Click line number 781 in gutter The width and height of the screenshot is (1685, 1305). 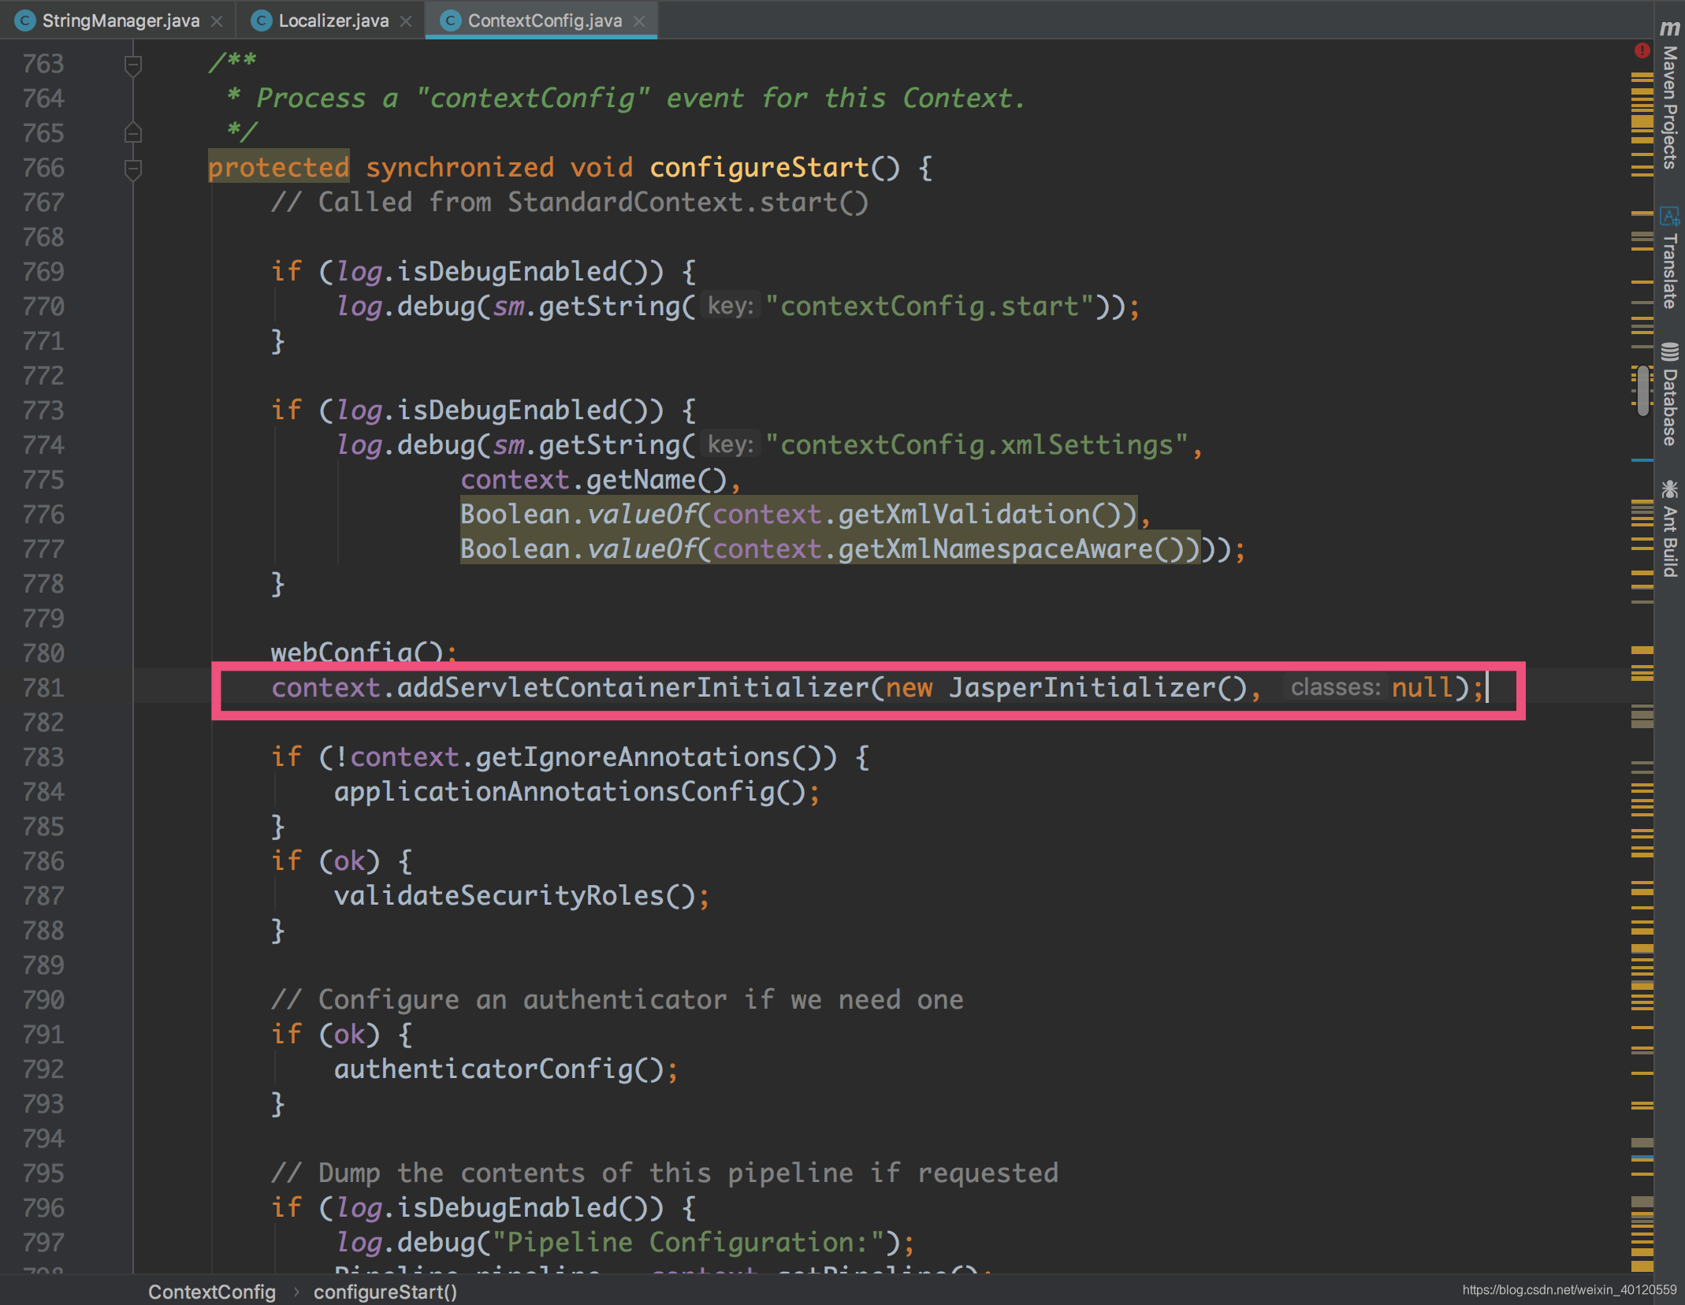coord(43,688)
